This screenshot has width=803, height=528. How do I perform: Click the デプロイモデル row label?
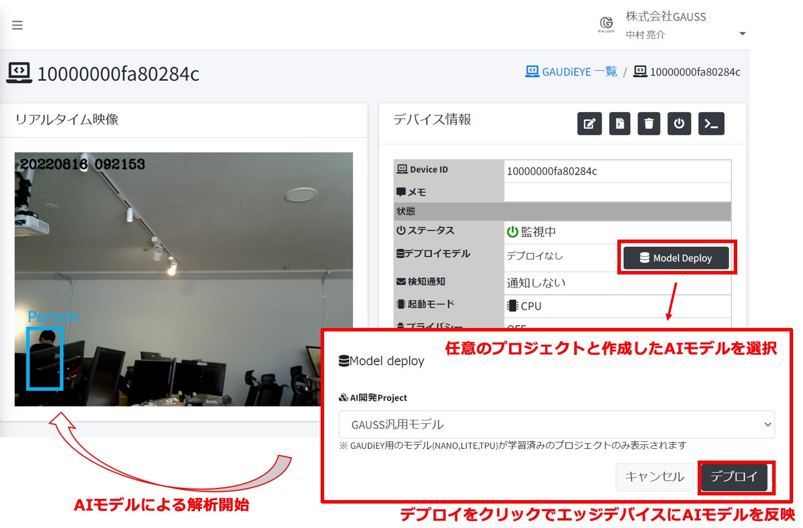pyautogui.click(x=434, y=254)
